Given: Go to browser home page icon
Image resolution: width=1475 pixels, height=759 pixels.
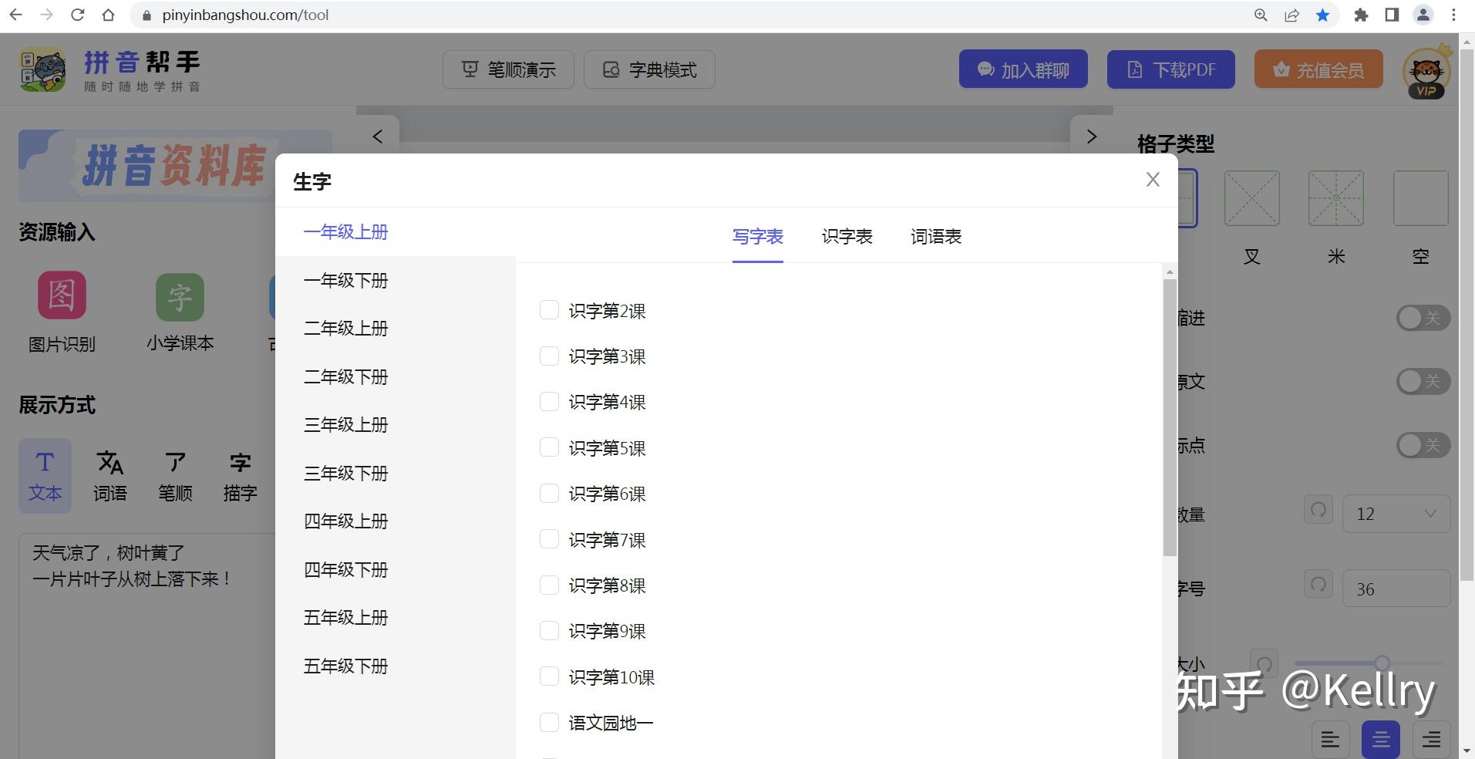Looking at the screenshot, I should click(108, 15).
